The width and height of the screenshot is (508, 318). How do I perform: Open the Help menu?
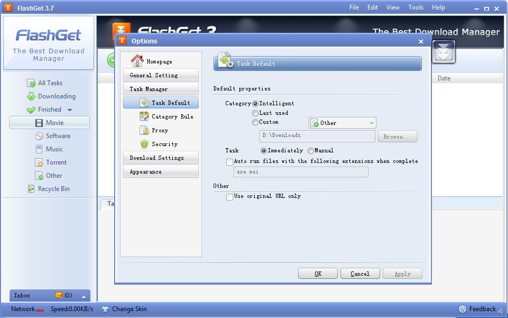tap(438, 7)
